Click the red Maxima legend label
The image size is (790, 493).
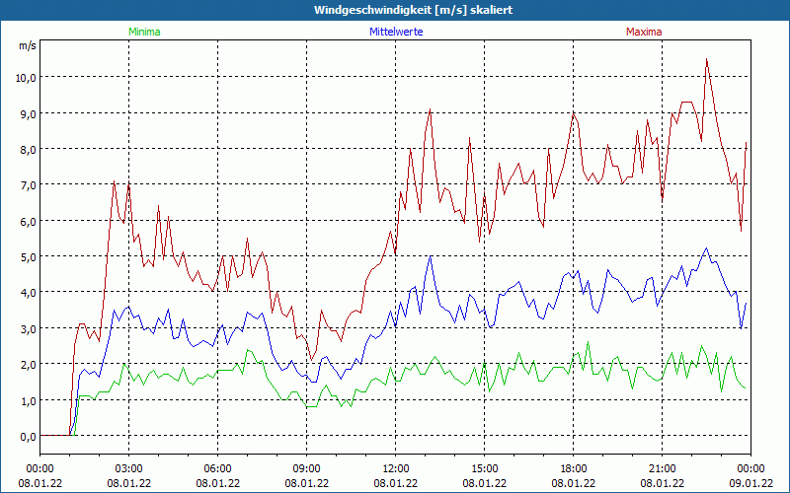[643, 32]
